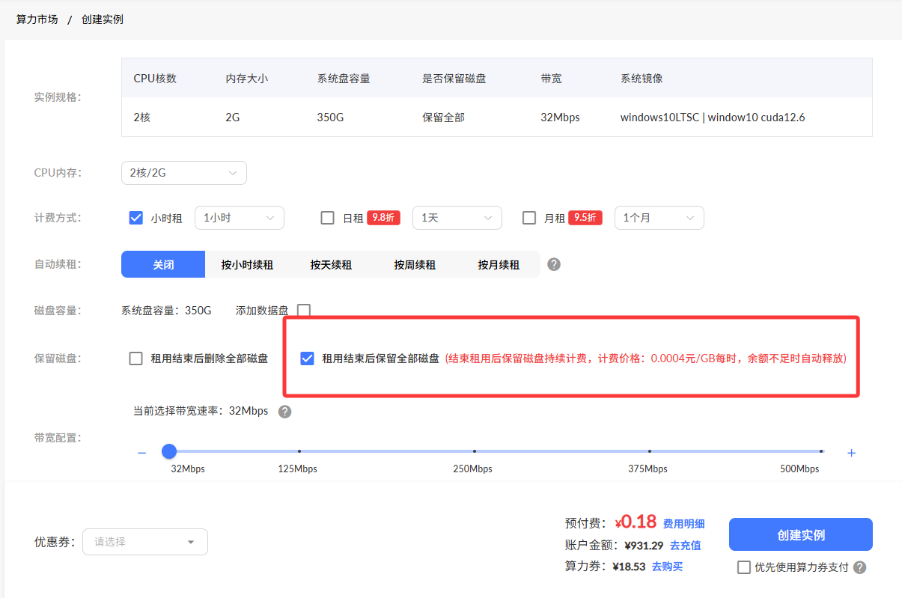Image resolution: width=902 pixels, height=598 pixels.
Task: Click the 125Mbps point on bandwidth slider
Action: point(299,451)
